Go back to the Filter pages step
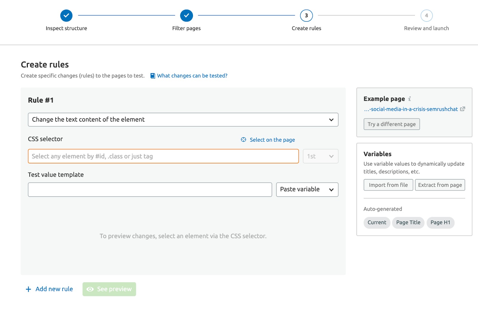 point(186,16)
